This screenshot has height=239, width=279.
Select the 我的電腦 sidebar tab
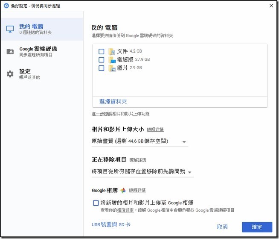click(42, 29)
